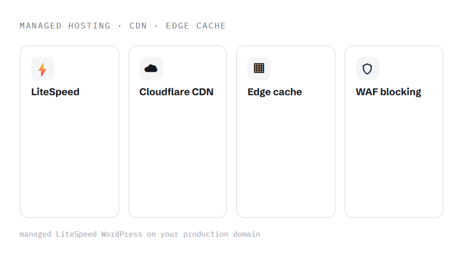The height and width of the screenshot is (258, 463).
Task: Click the Cloudflare CDN cloud icon
Action: pos(151,69)
